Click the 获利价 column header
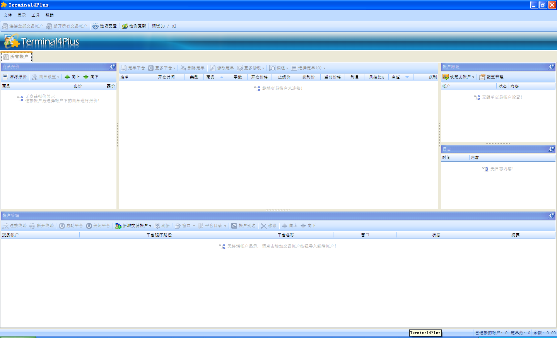This screenshot has width=557, height=338. (308, 77)
